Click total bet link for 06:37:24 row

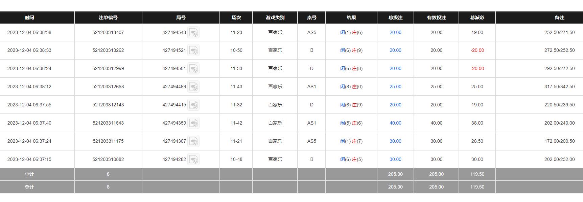click(x=395, y=141)
